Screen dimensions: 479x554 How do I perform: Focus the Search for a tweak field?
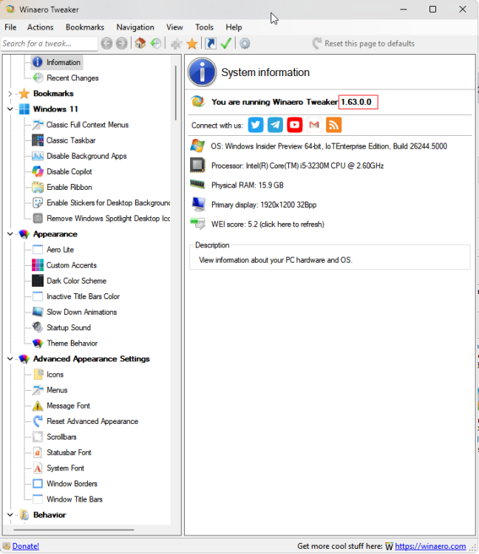click(49, 44)
